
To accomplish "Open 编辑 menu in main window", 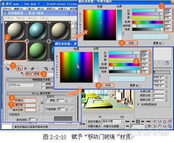I will [x=18, y=9].
